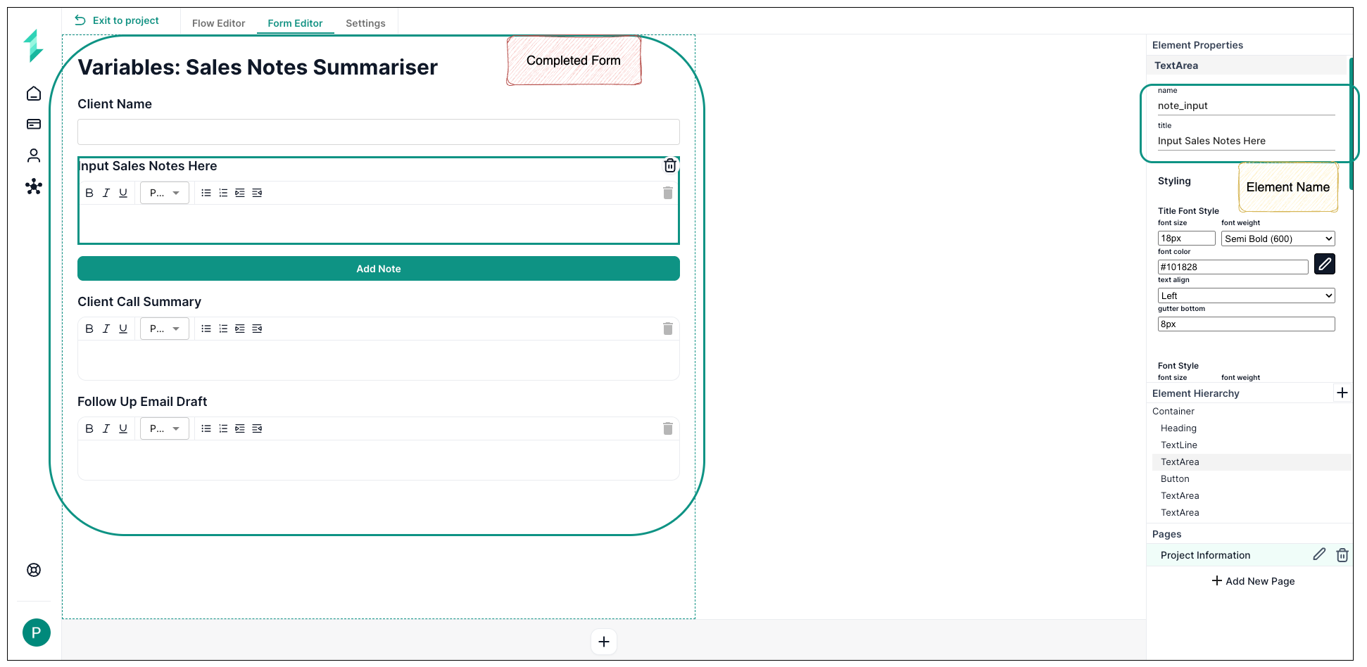This screenshot has width=1367, height=667.
Task: Click the Add Note button
Action: tap(379, 269)
